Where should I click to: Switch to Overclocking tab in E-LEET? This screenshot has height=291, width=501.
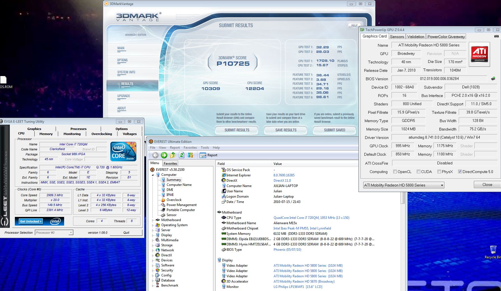pyautogui.click(x=102, y=134)
